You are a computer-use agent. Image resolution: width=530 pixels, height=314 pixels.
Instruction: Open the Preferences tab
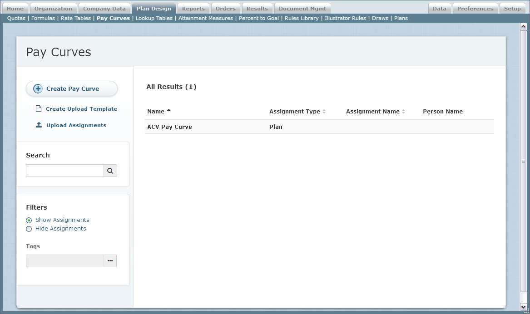tap(475, 9)
